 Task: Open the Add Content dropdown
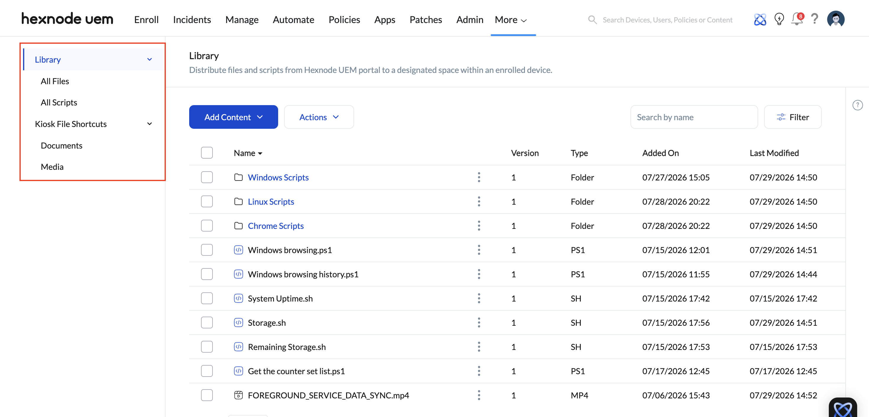tap(234, 117)
